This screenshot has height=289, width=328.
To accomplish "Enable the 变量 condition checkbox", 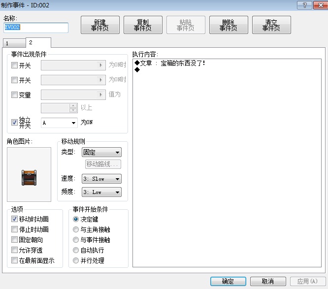I will click(14, 95).
